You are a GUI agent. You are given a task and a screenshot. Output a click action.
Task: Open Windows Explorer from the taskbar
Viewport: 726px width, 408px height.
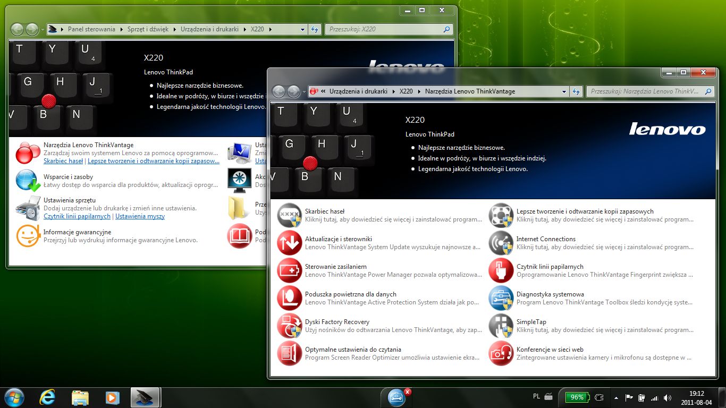[x=80, y=397]
